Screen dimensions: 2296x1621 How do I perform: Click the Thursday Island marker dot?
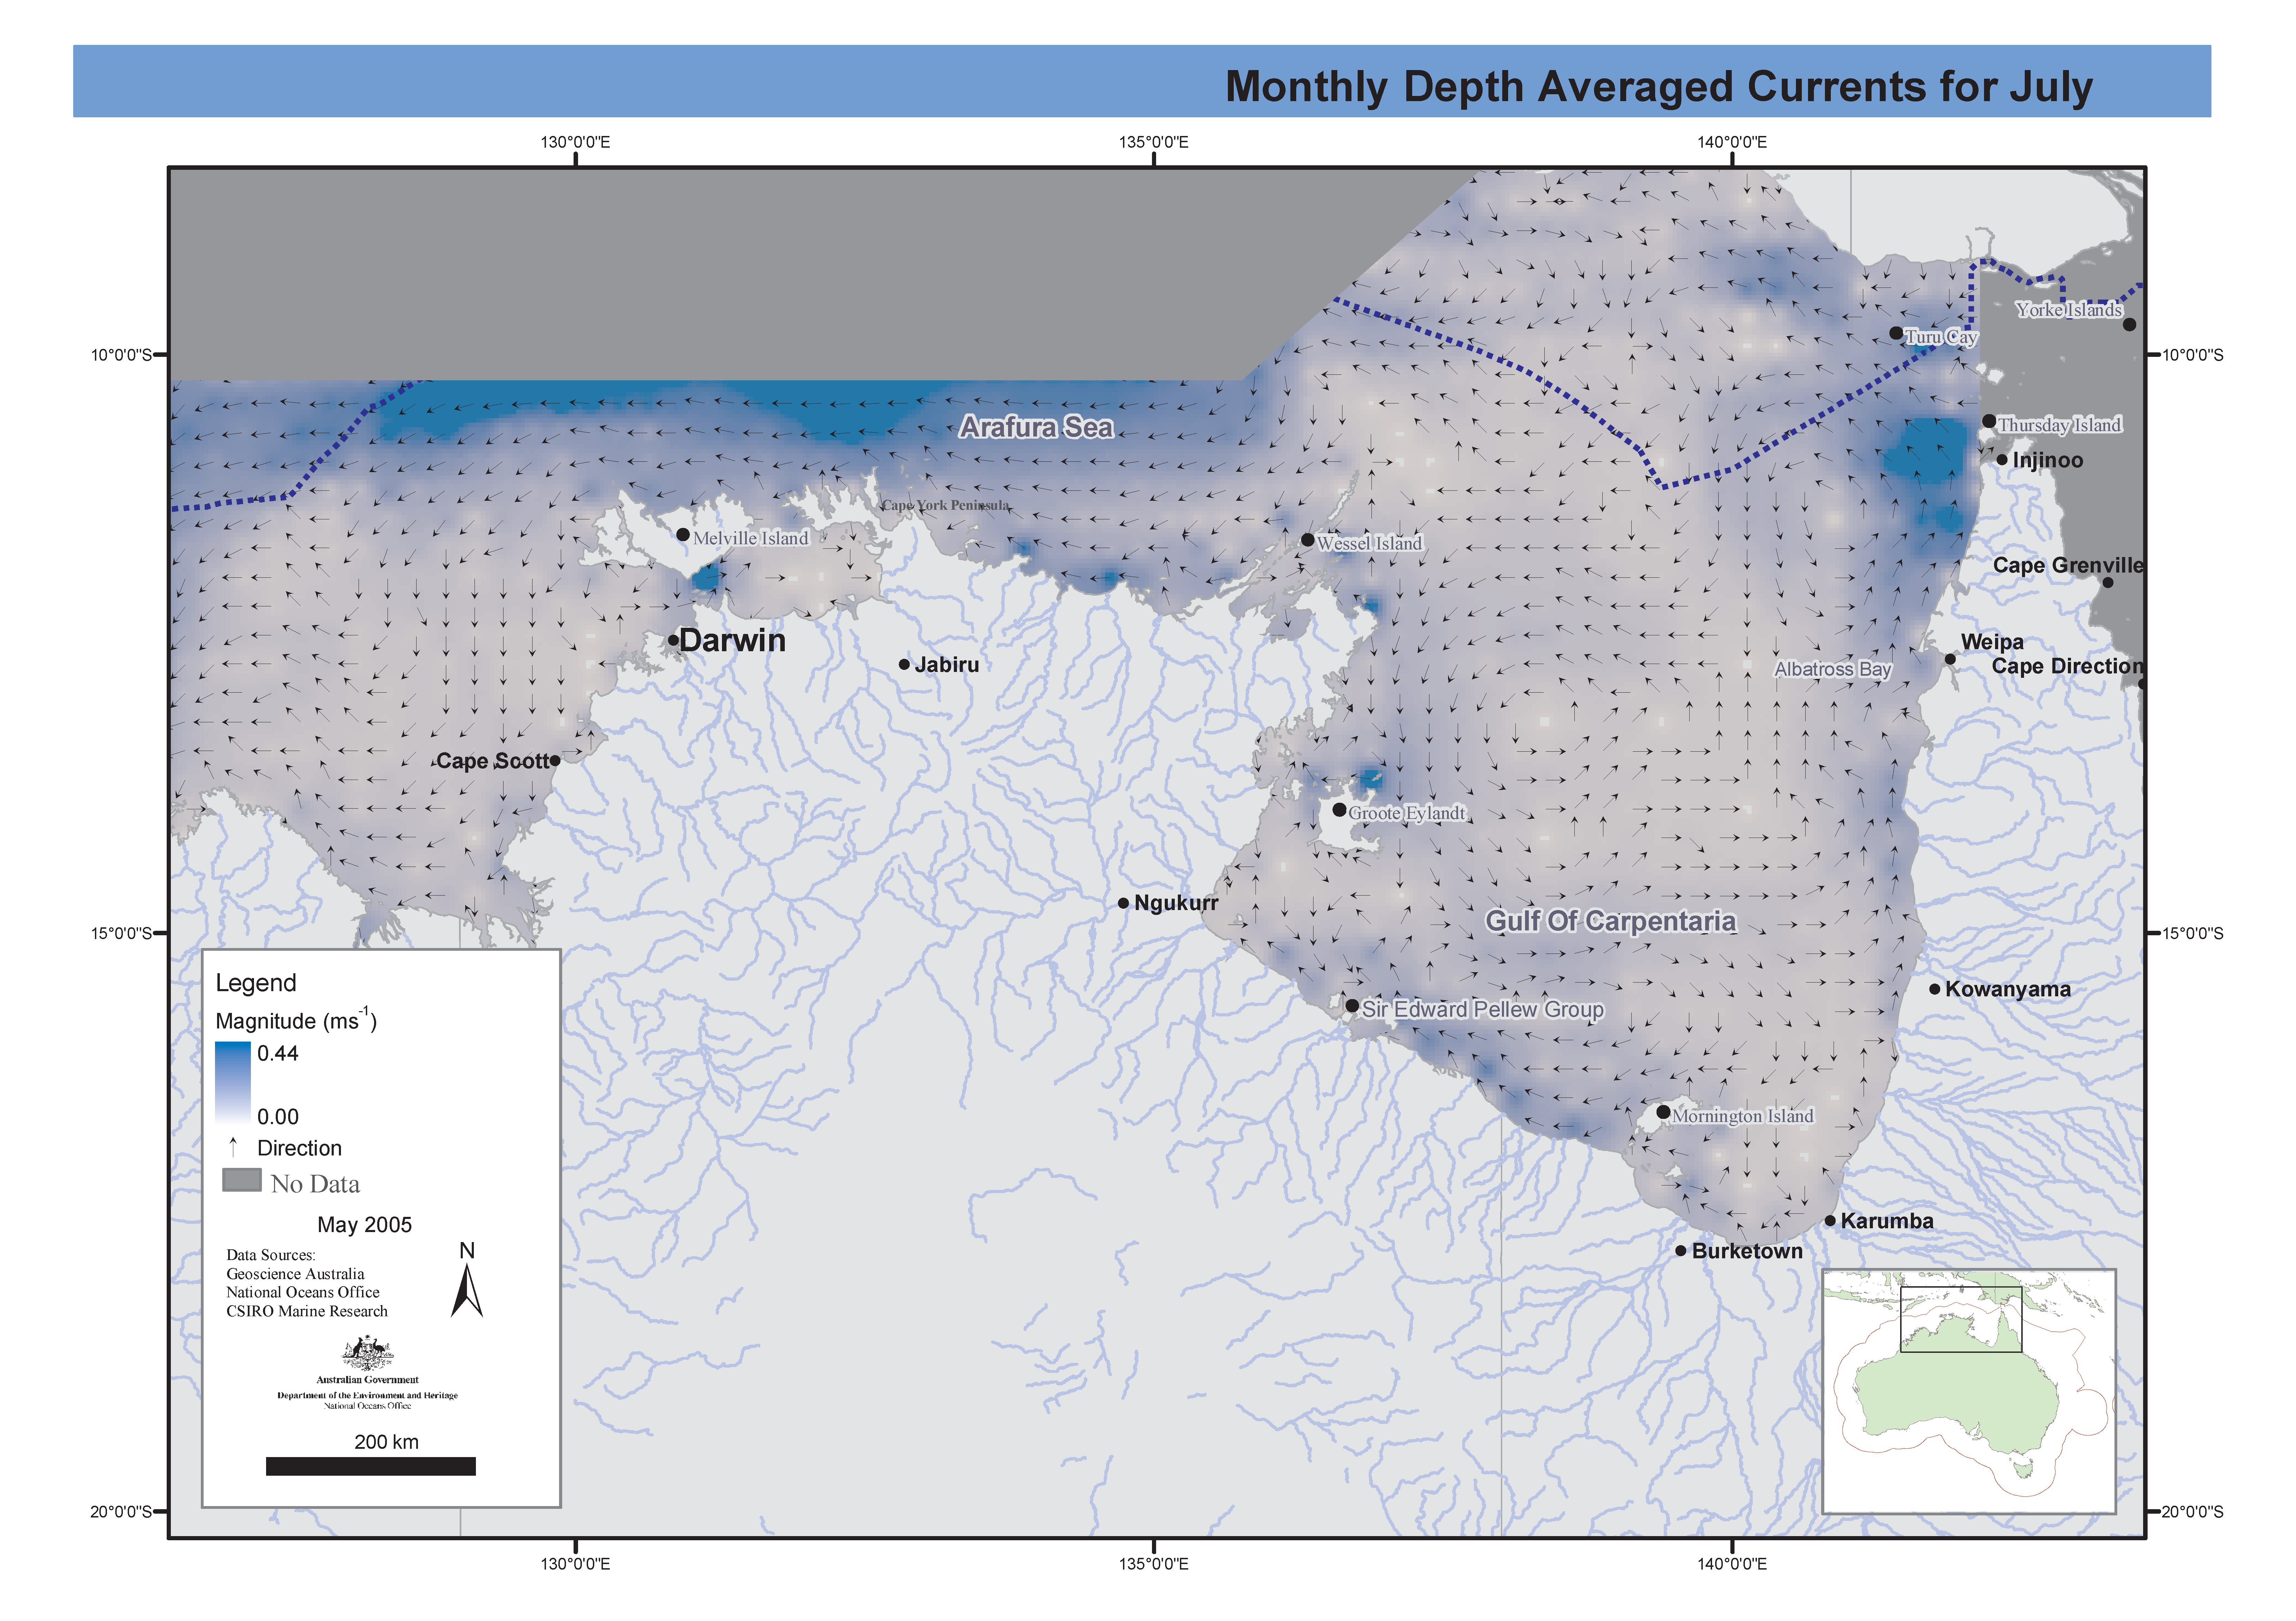click(1989, 421)
